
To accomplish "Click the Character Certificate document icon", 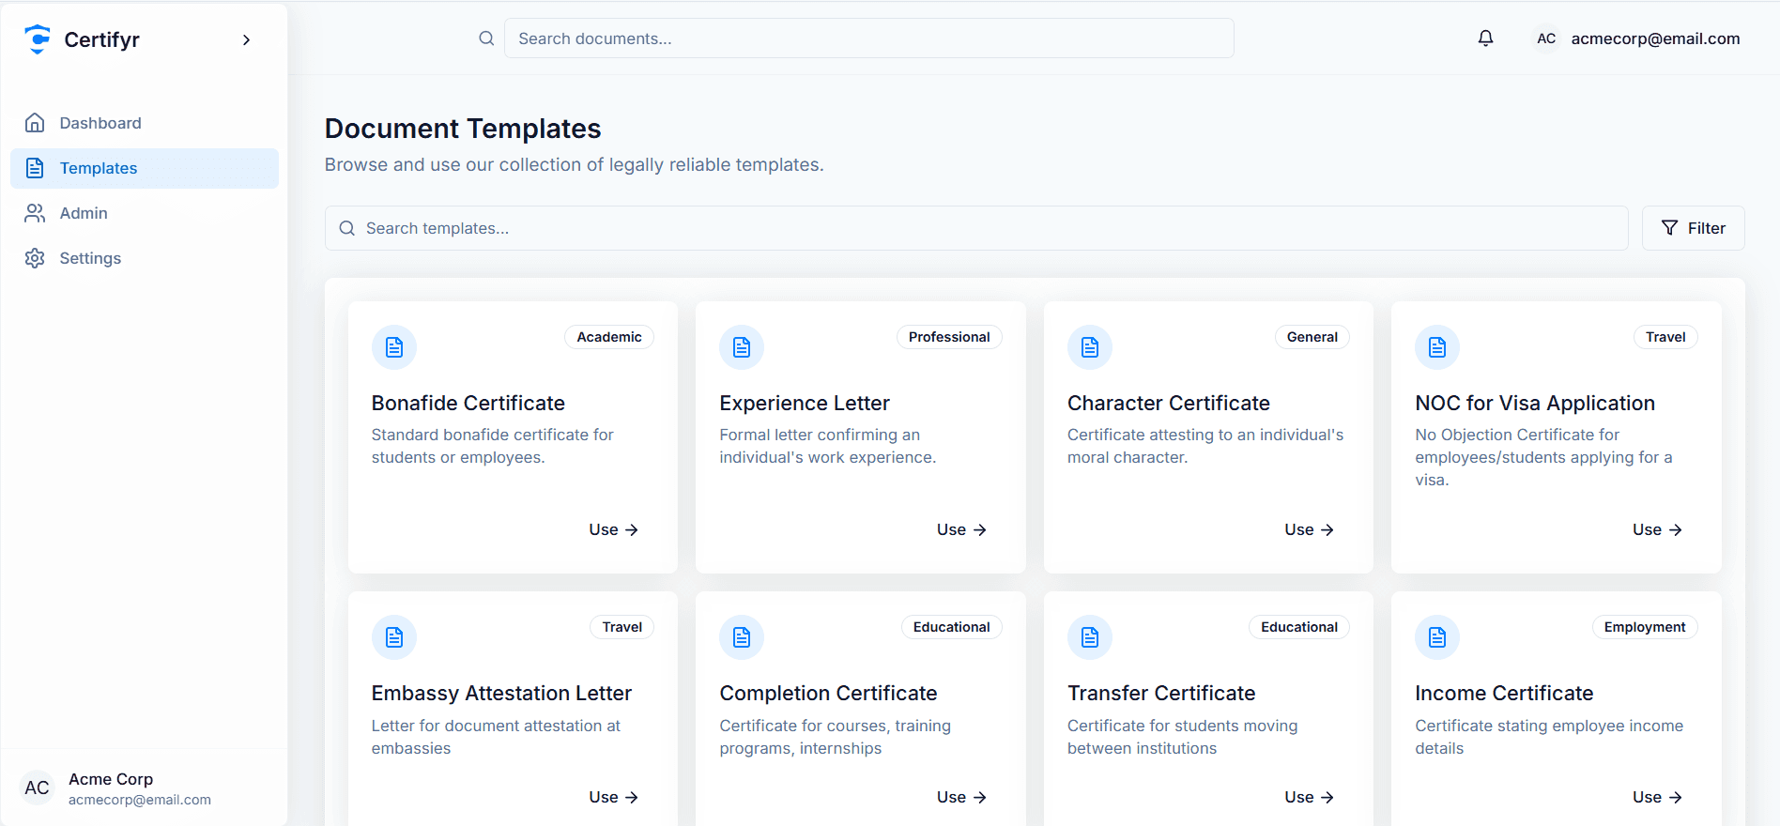I will click(x=1090, y=347).
